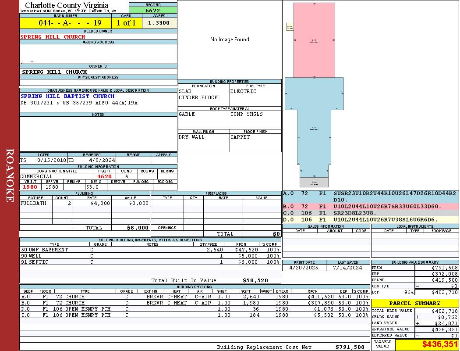
Task: Click reviewed date 4/8/2024
Action: pos(102,161)
